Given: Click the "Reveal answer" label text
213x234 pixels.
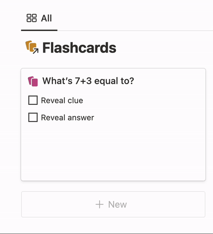Looking at the screenshot, I should point(67,118).
